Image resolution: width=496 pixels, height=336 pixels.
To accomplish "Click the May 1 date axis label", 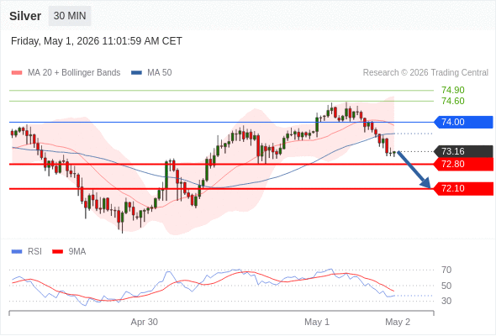I will tap(317, 322).
